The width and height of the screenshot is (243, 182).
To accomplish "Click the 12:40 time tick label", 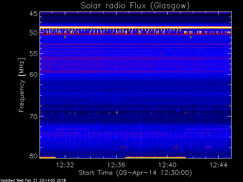I will 167,165.
